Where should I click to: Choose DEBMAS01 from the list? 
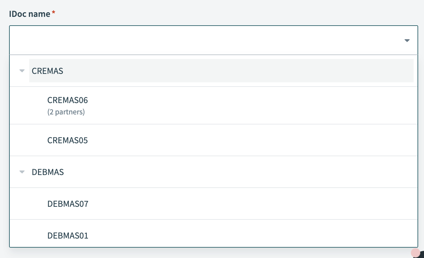pos(68,235)
